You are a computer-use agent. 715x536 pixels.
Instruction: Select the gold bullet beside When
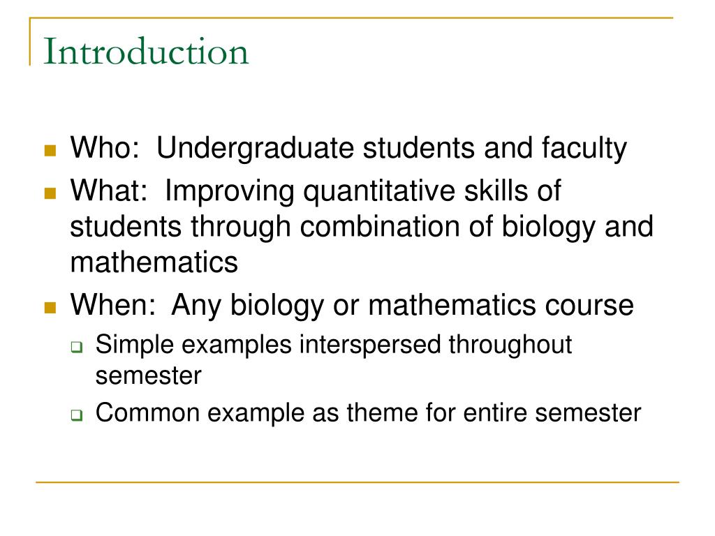[x=50, y=308]
